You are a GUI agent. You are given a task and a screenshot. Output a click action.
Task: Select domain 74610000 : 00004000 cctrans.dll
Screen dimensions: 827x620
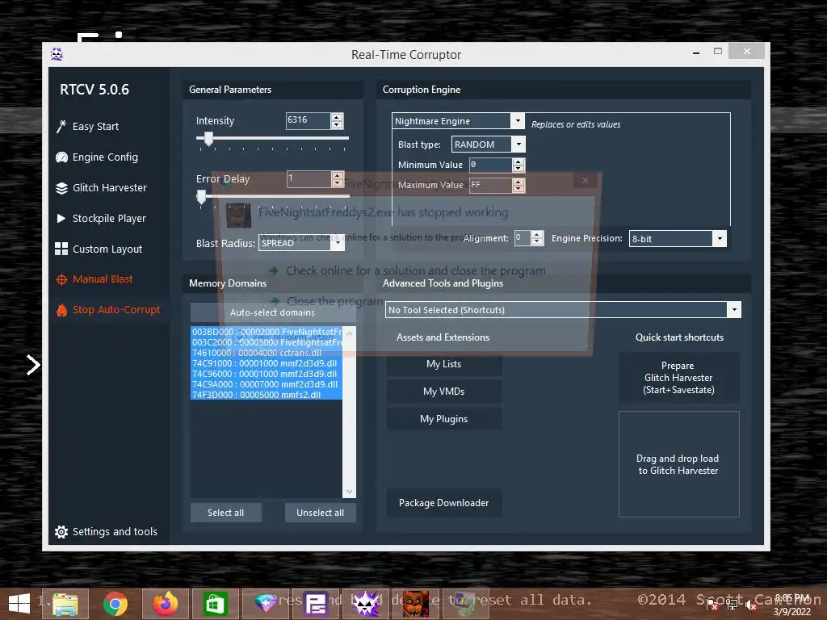coord(267,353)
